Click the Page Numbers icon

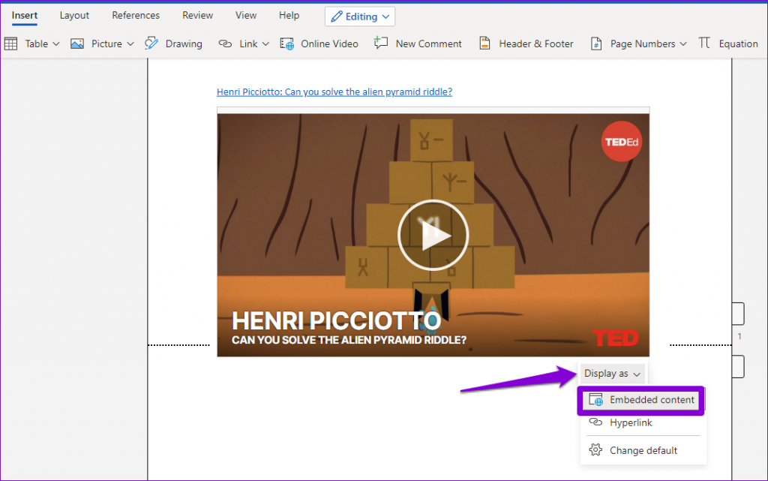596,44
